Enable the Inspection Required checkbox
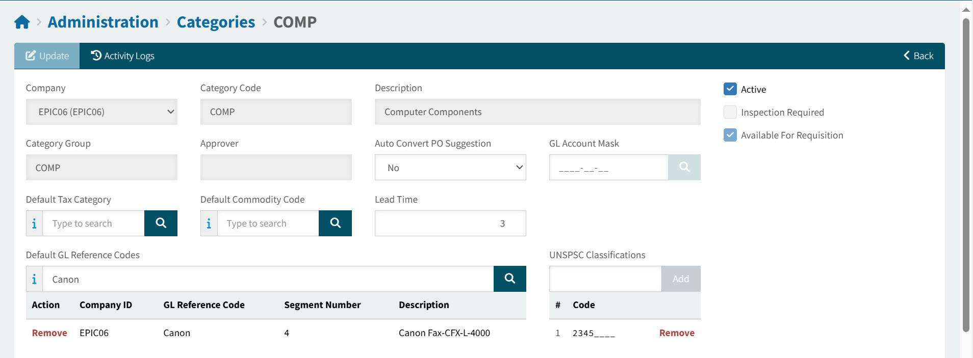This screenshot has width=973, height=358. [730, 112]
